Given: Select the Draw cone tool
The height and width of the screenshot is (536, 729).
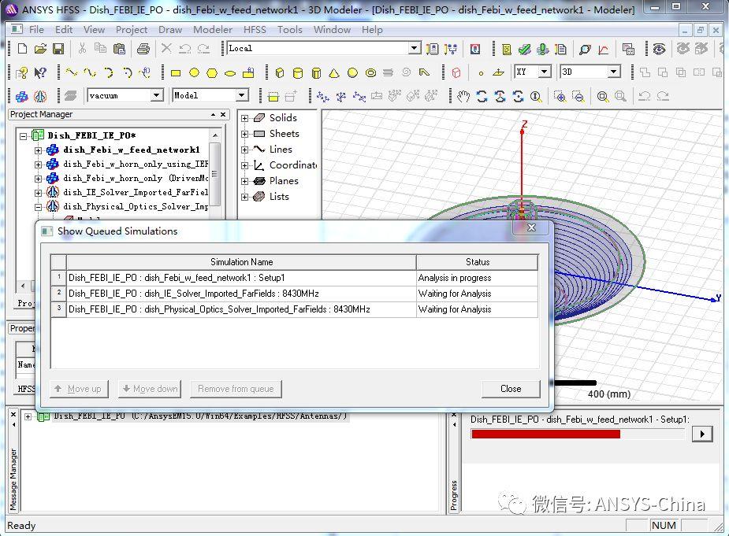Looking at the screenshot, I should pyautogui.click(x=334, y=73).
